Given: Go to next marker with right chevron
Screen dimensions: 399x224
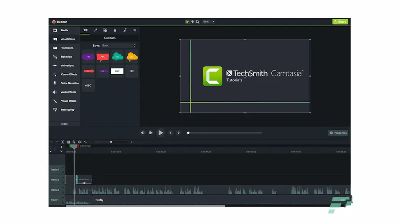Looking at the screenshot, I should (x=178, y=133).
